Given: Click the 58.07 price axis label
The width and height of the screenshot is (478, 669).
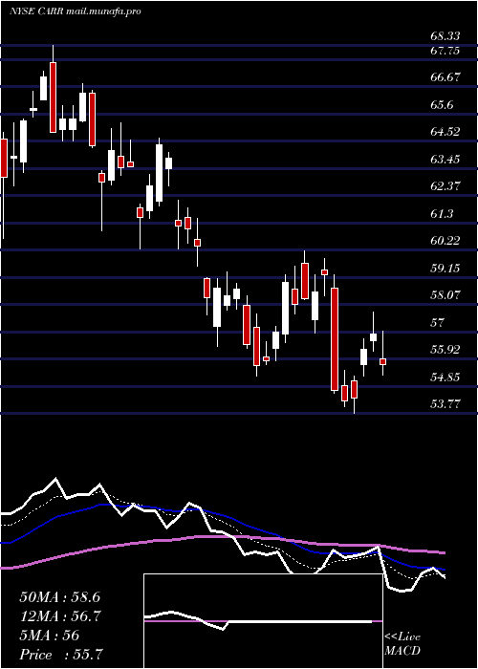Looking at the screenshot, I should [x=445, y=294].
